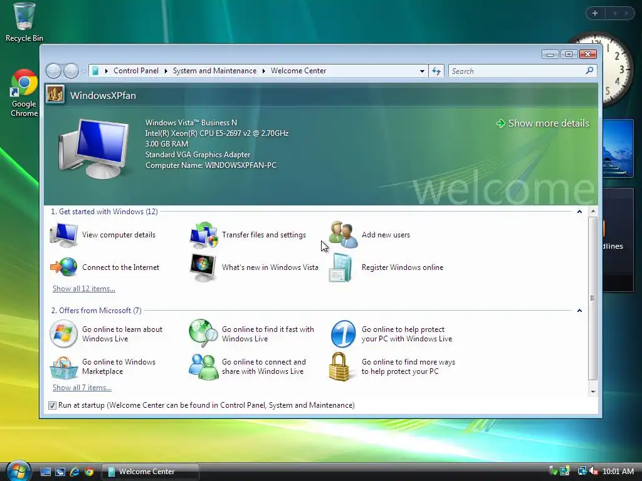The image size is (642, 481).
Task: Click scrollbar down arrow
Action: 593,392
